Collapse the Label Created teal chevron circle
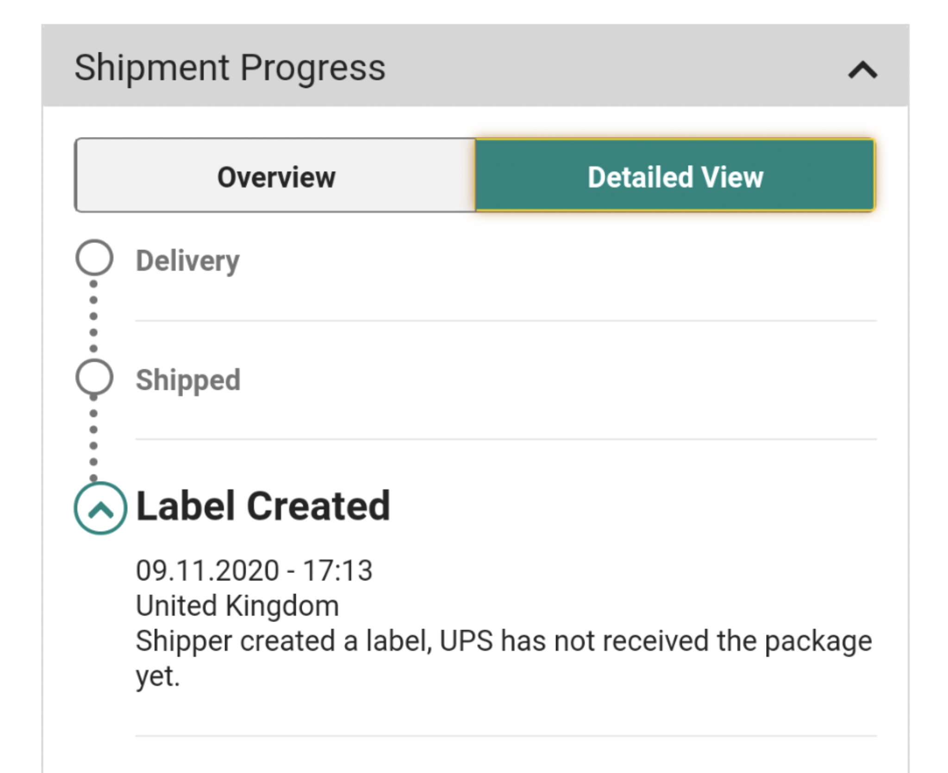 (x=100, y=508)
